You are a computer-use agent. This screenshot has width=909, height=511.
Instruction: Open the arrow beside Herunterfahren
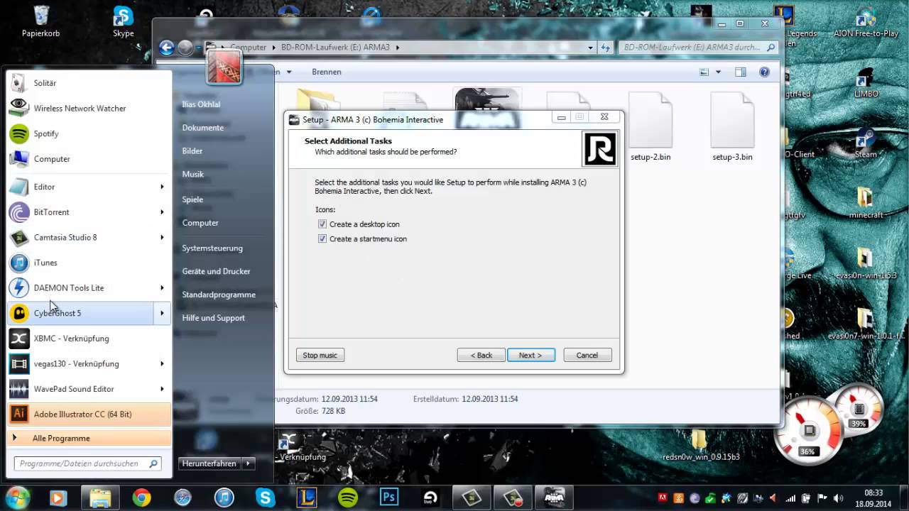pos(248,463)
